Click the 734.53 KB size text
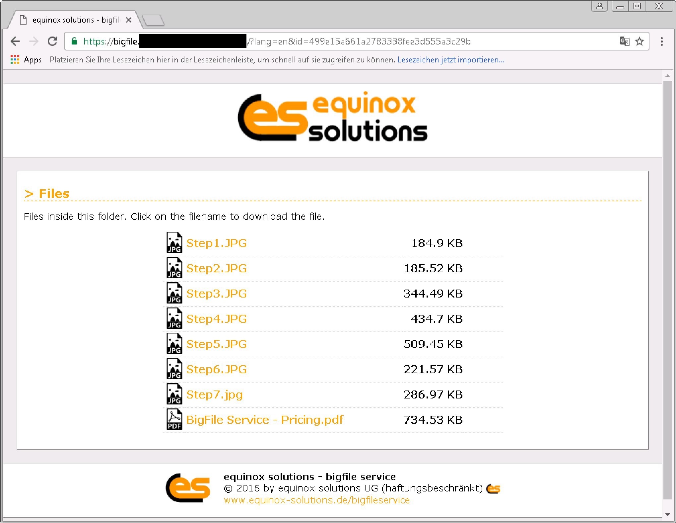Image resolution: width=676 pixels, height=523 pixels. pos(433,420)
